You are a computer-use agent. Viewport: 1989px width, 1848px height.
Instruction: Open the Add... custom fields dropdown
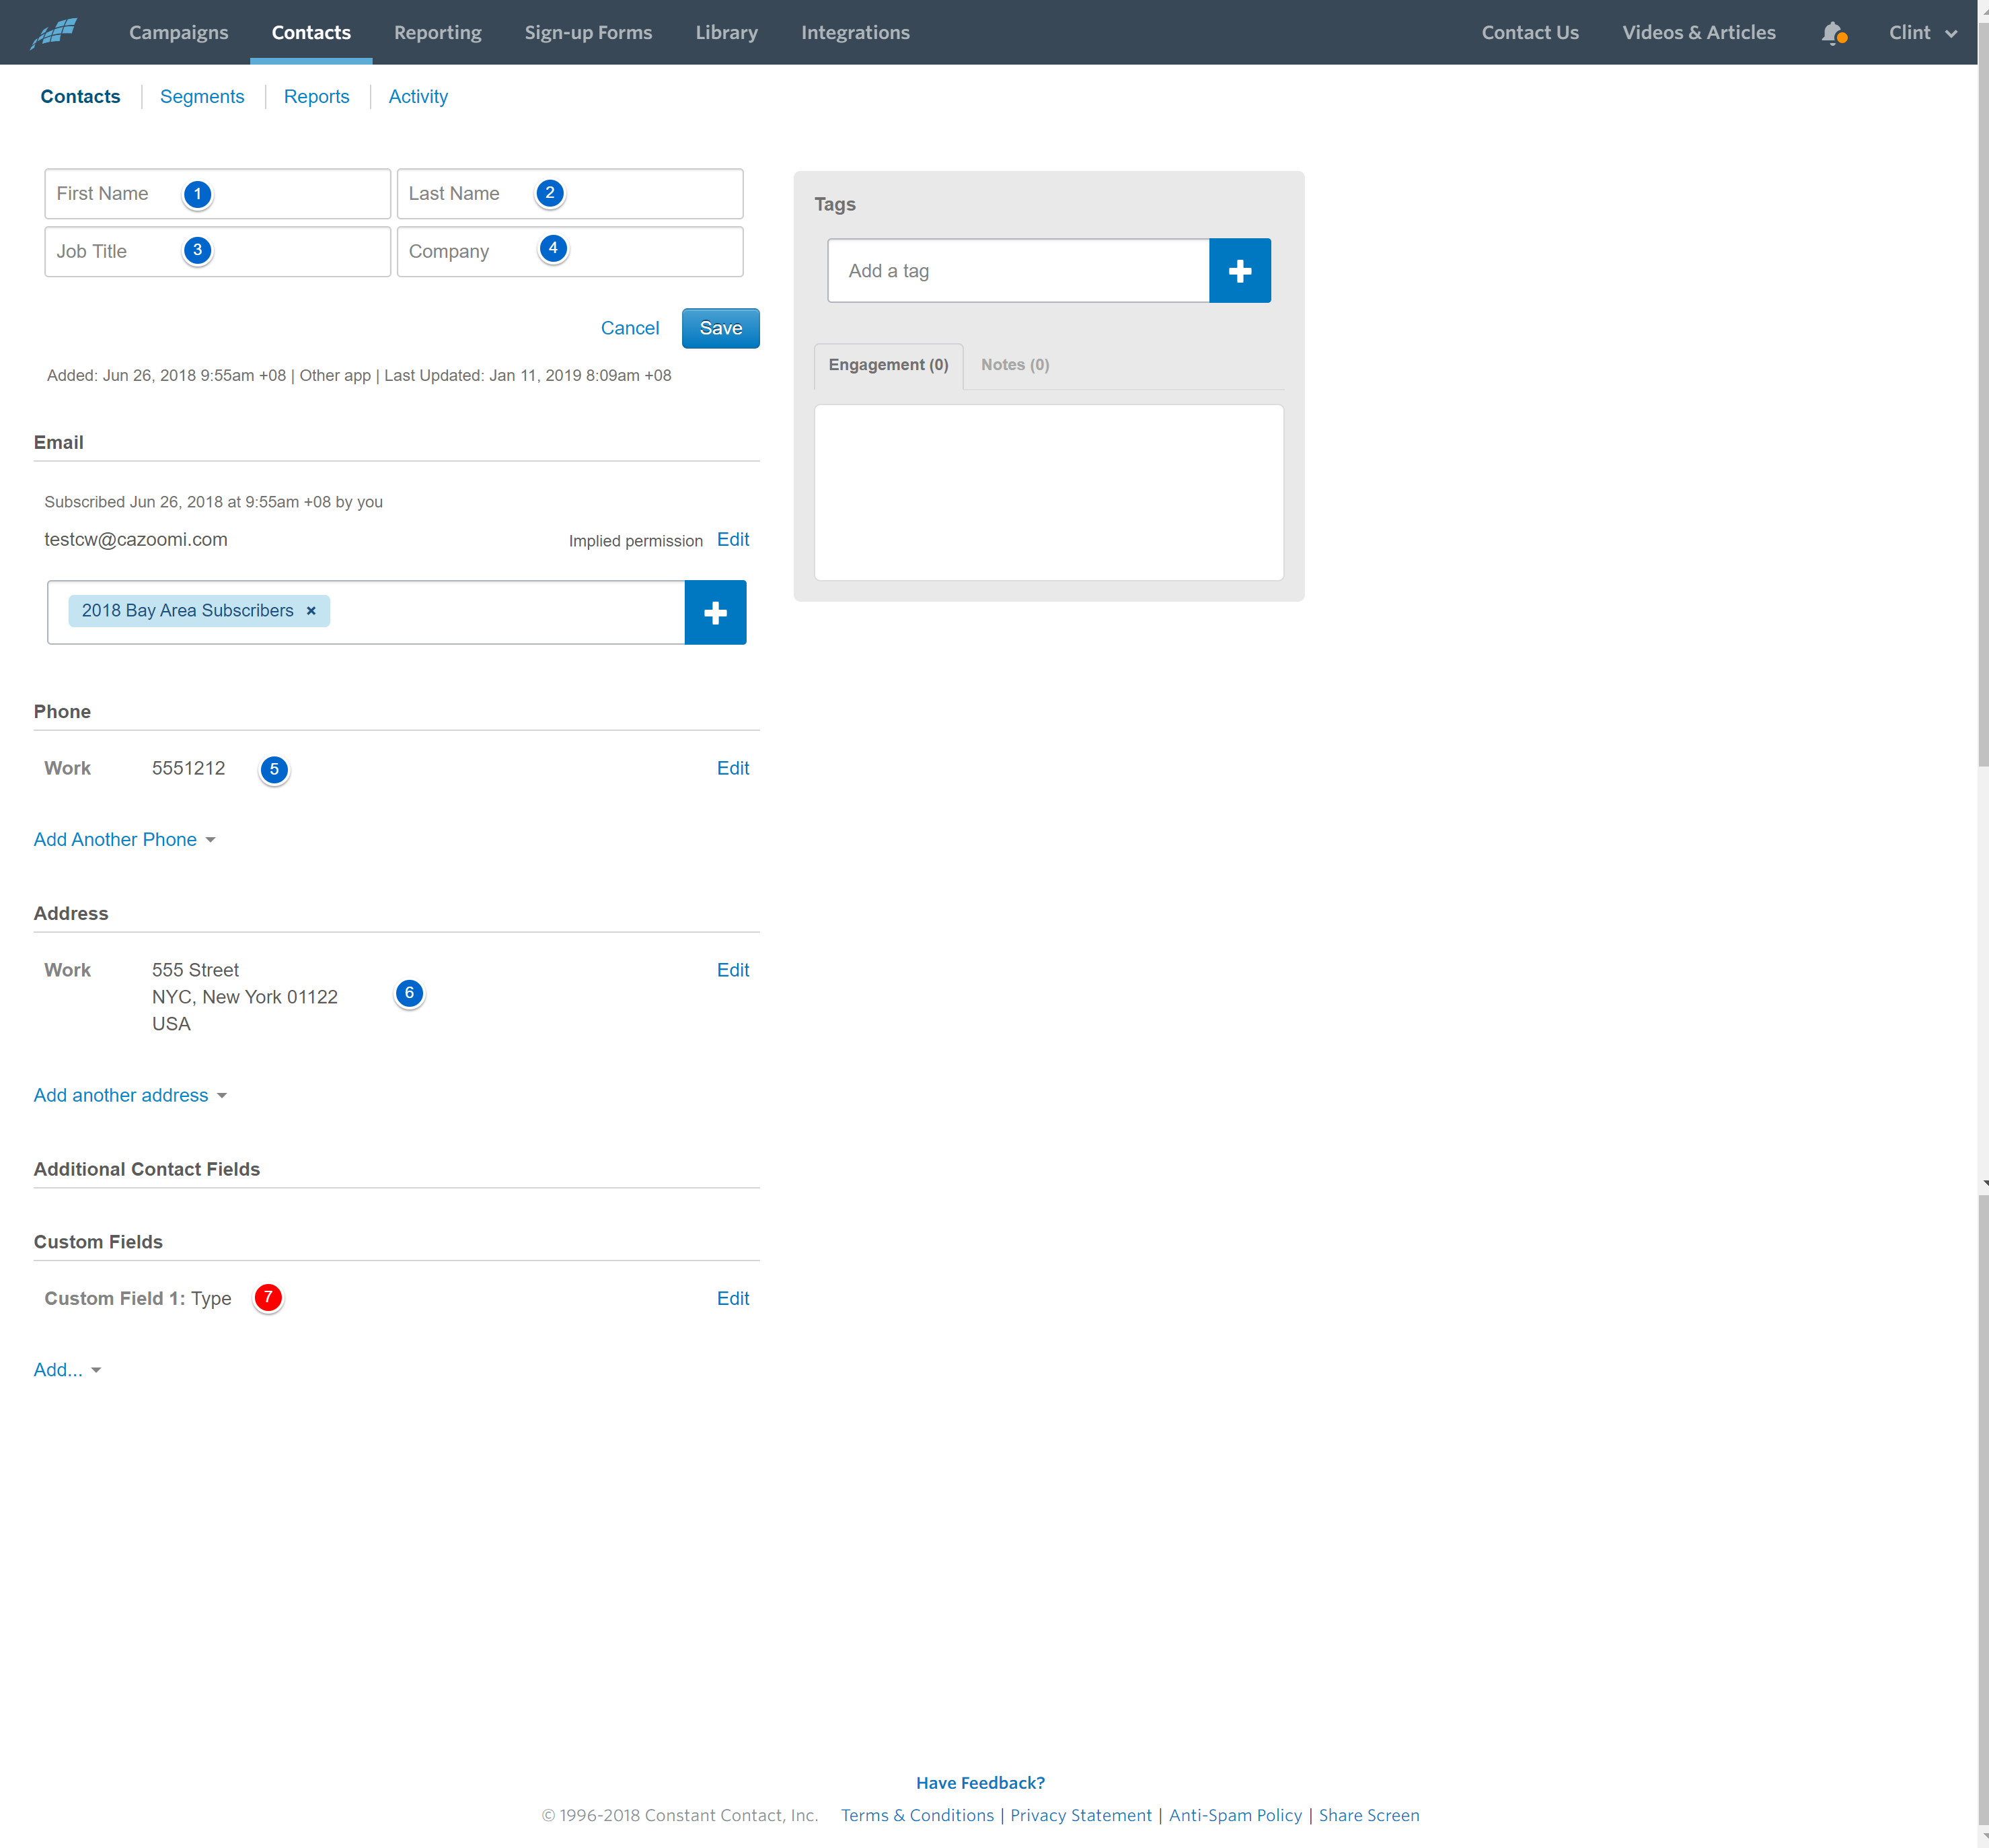click(68, 1370)
